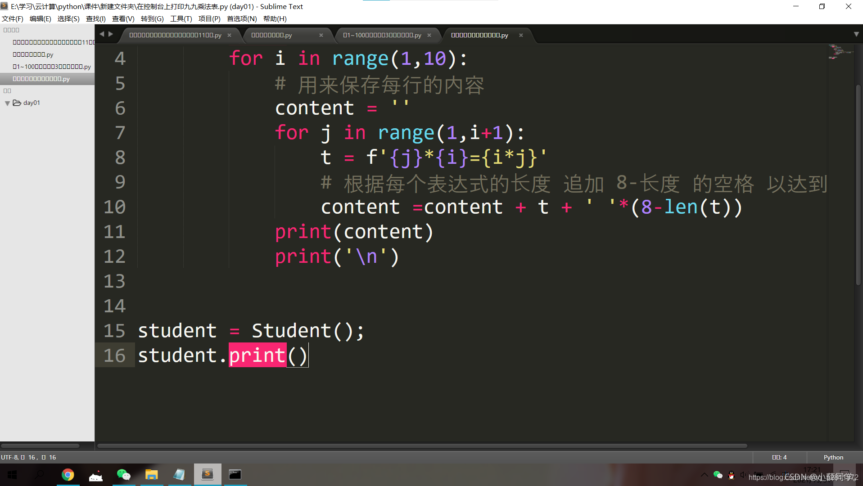Image resolution: width=863 pixels, height=486 pixels.
Task: Go to next tab with right arrow
Action: (111, 34)
